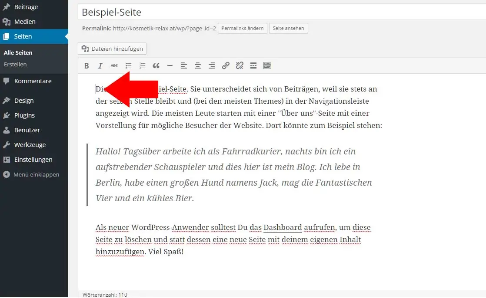Remove a link with the unlink icon
The height and width of the screenshot is (298, 486).
tap(240, 65)
